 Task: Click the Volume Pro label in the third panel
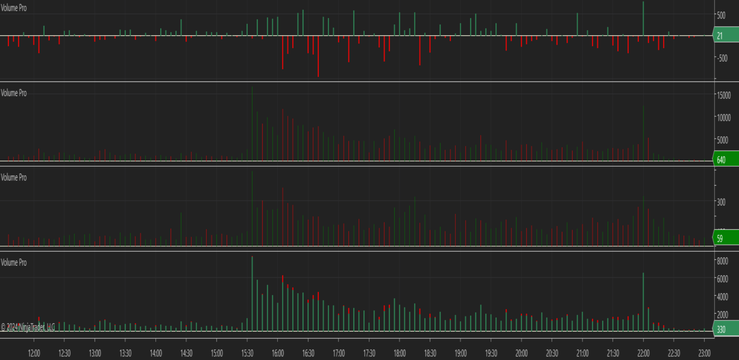click(x=14, y=177)
